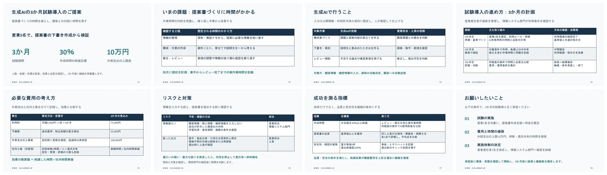Open the slide thumbnail titled お願いしたいこと
This screenshot has width=607, height=175.
[x=530, y=130]
